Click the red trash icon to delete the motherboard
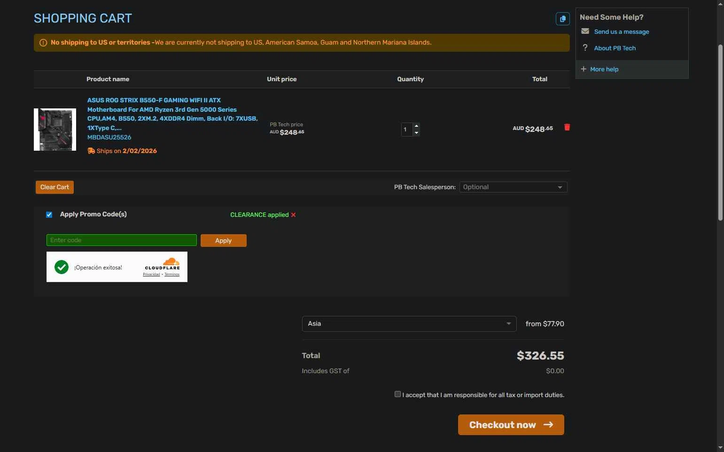 pos(567,127)
